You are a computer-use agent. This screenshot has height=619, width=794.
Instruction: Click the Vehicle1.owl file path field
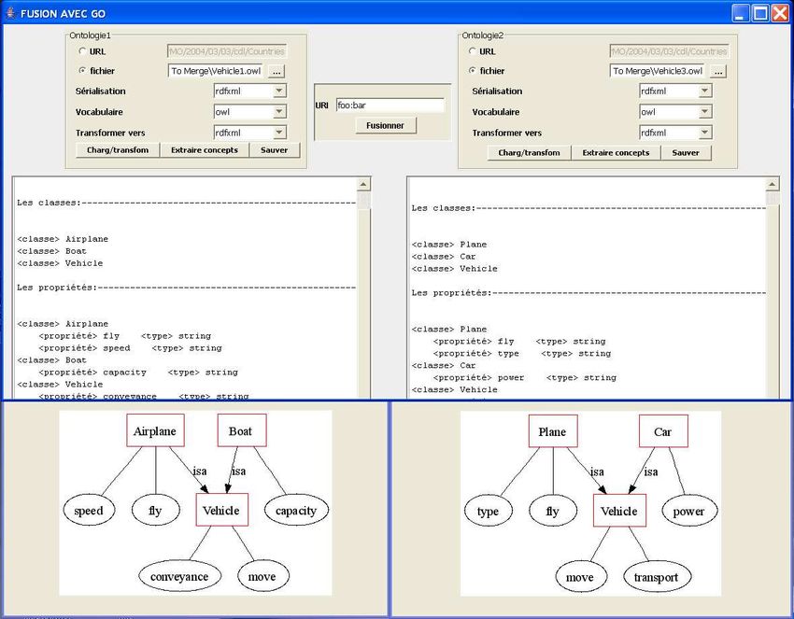pyautogui.click(x=216, y=71)
